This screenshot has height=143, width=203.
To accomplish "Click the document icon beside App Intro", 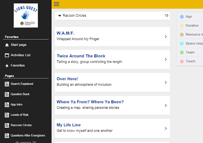I will pyautogui.click(x=7, y=105).
